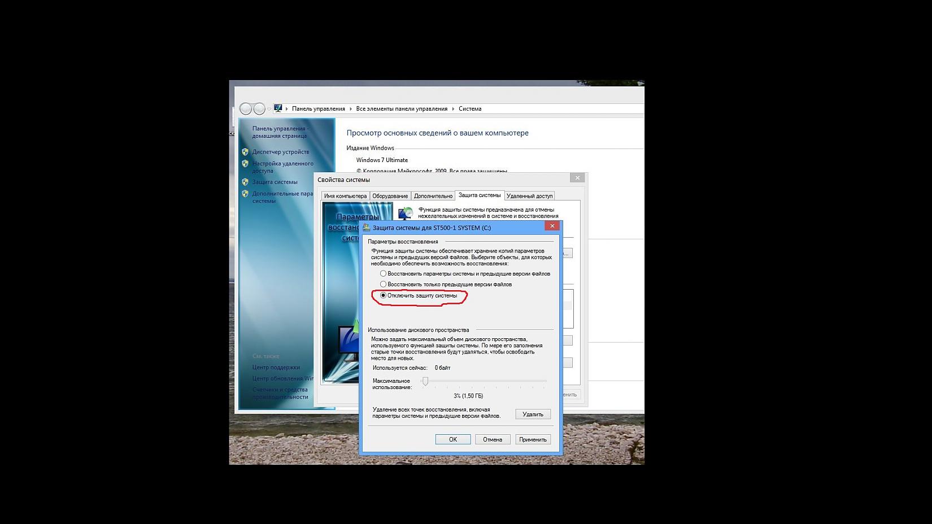
Task: Click the Просмотр основных сведений heading
Action: 438,133
